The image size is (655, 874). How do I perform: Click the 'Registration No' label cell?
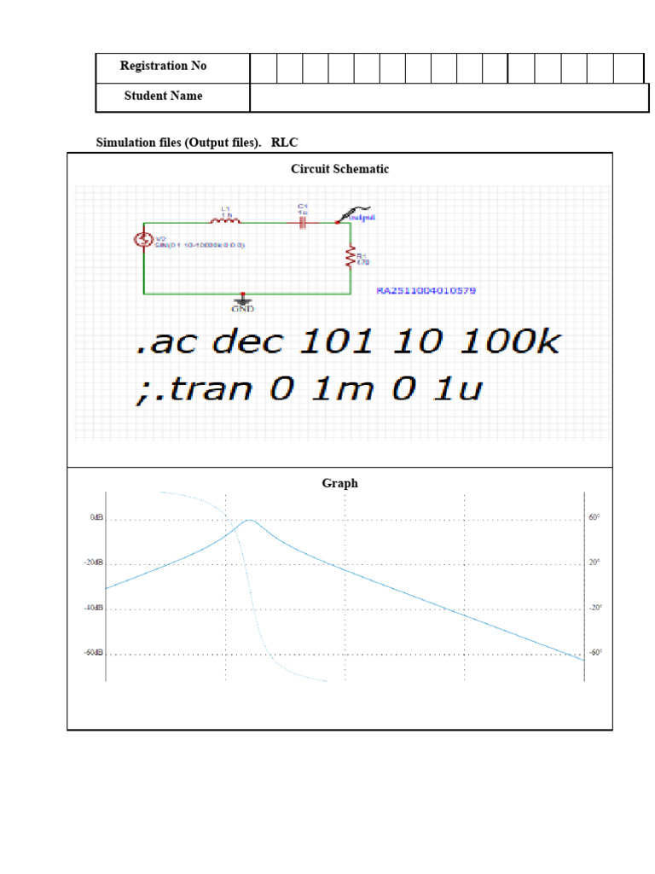pyautogui.click(x=172, y=68)
